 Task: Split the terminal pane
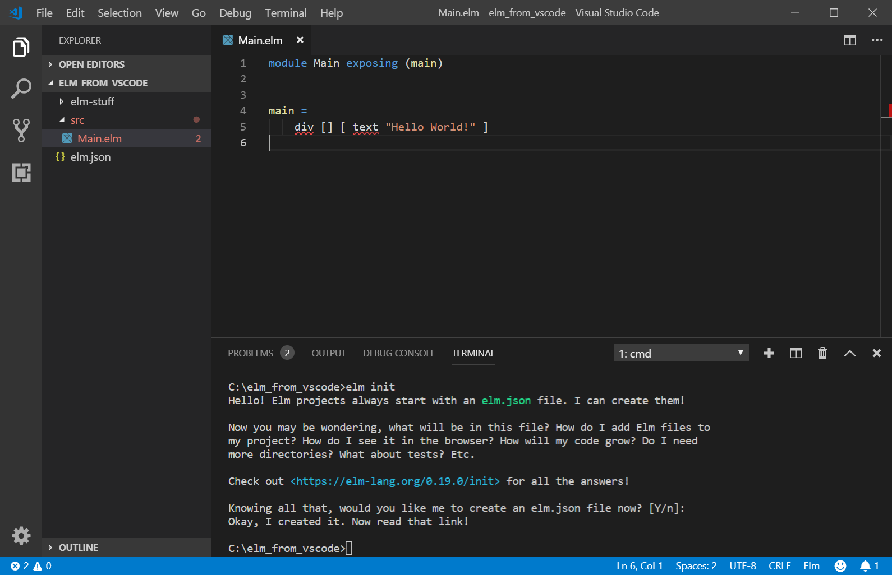coord(796,353)
